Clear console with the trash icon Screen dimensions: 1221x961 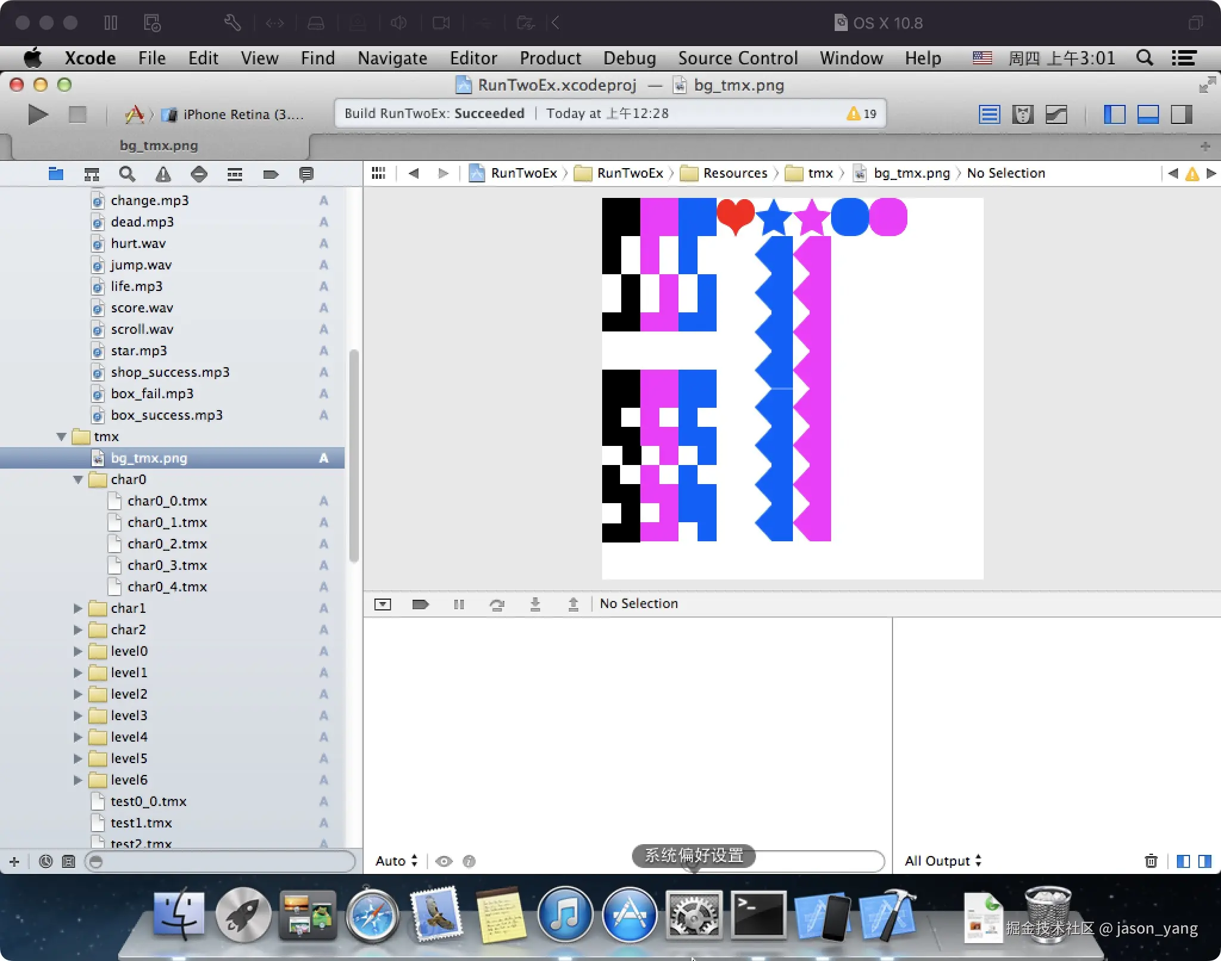click(1151, 861)
